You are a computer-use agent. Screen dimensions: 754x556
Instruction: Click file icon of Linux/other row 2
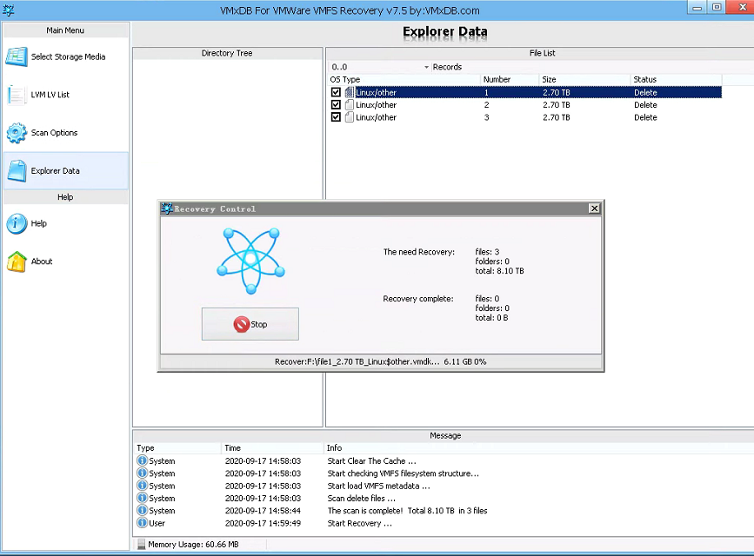pyautogui.click(x=350, y=105)
